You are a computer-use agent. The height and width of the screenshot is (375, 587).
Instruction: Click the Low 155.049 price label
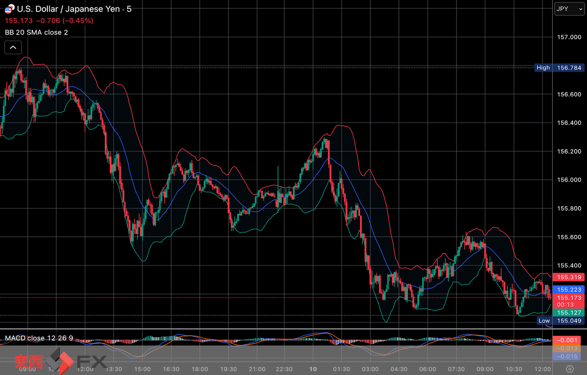tap(560, 321)
